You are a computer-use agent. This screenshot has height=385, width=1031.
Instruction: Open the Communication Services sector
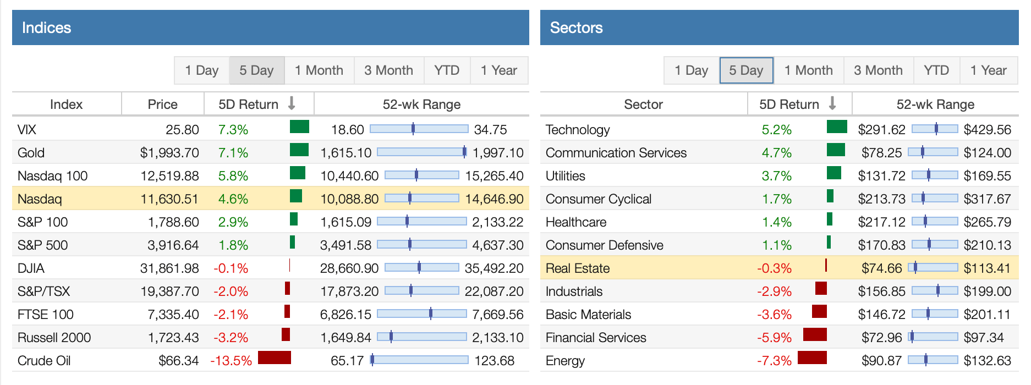780,152
